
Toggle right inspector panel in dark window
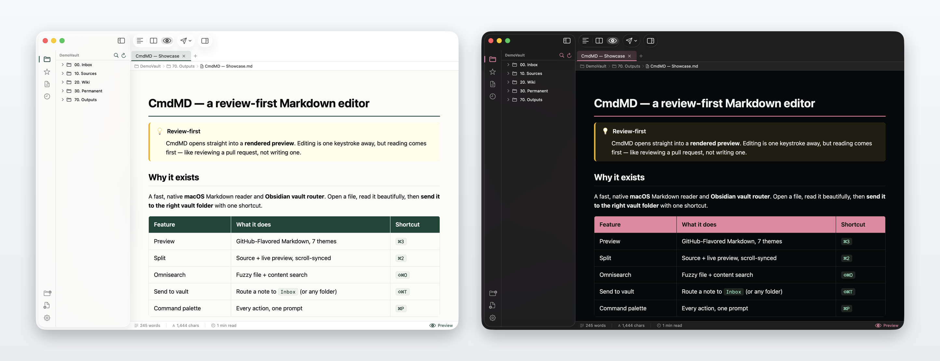pyautogui.click(x=651, y=41)
